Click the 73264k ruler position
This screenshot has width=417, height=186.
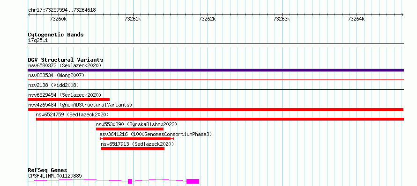point(356,19)
